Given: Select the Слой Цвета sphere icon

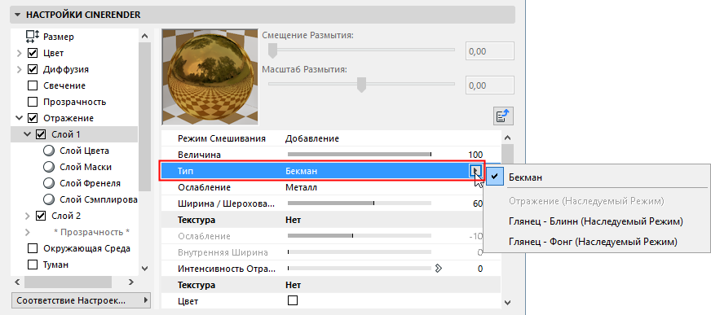Looking at the screenshot, I should (x=49, y=151).
